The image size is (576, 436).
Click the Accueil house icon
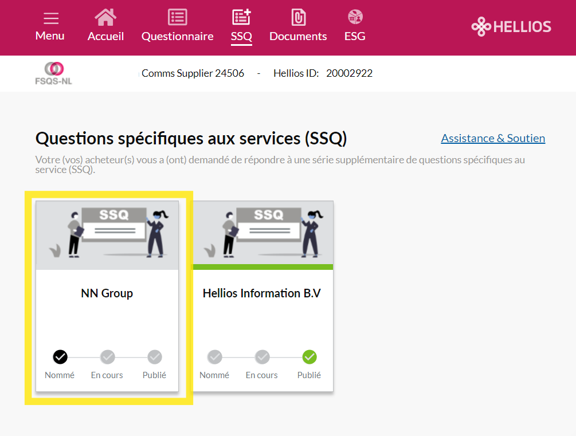coord(105,17)
